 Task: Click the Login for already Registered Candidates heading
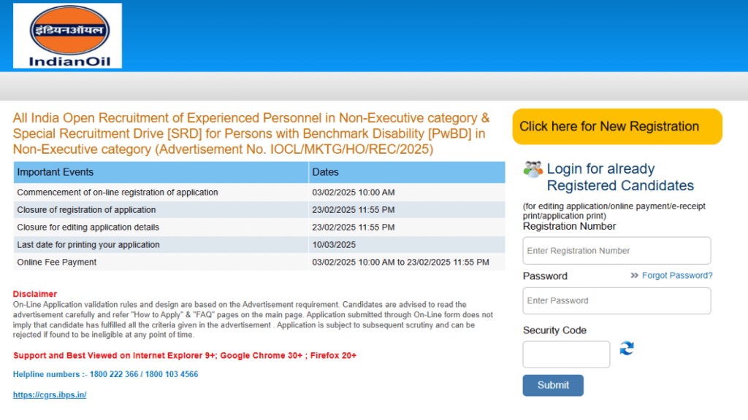pyautogui.click(x=619, y=177)
